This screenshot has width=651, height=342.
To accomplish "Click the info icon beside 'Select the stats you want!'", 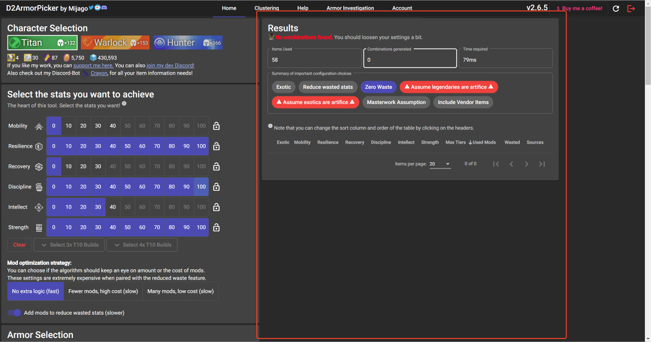I will 124,104.
